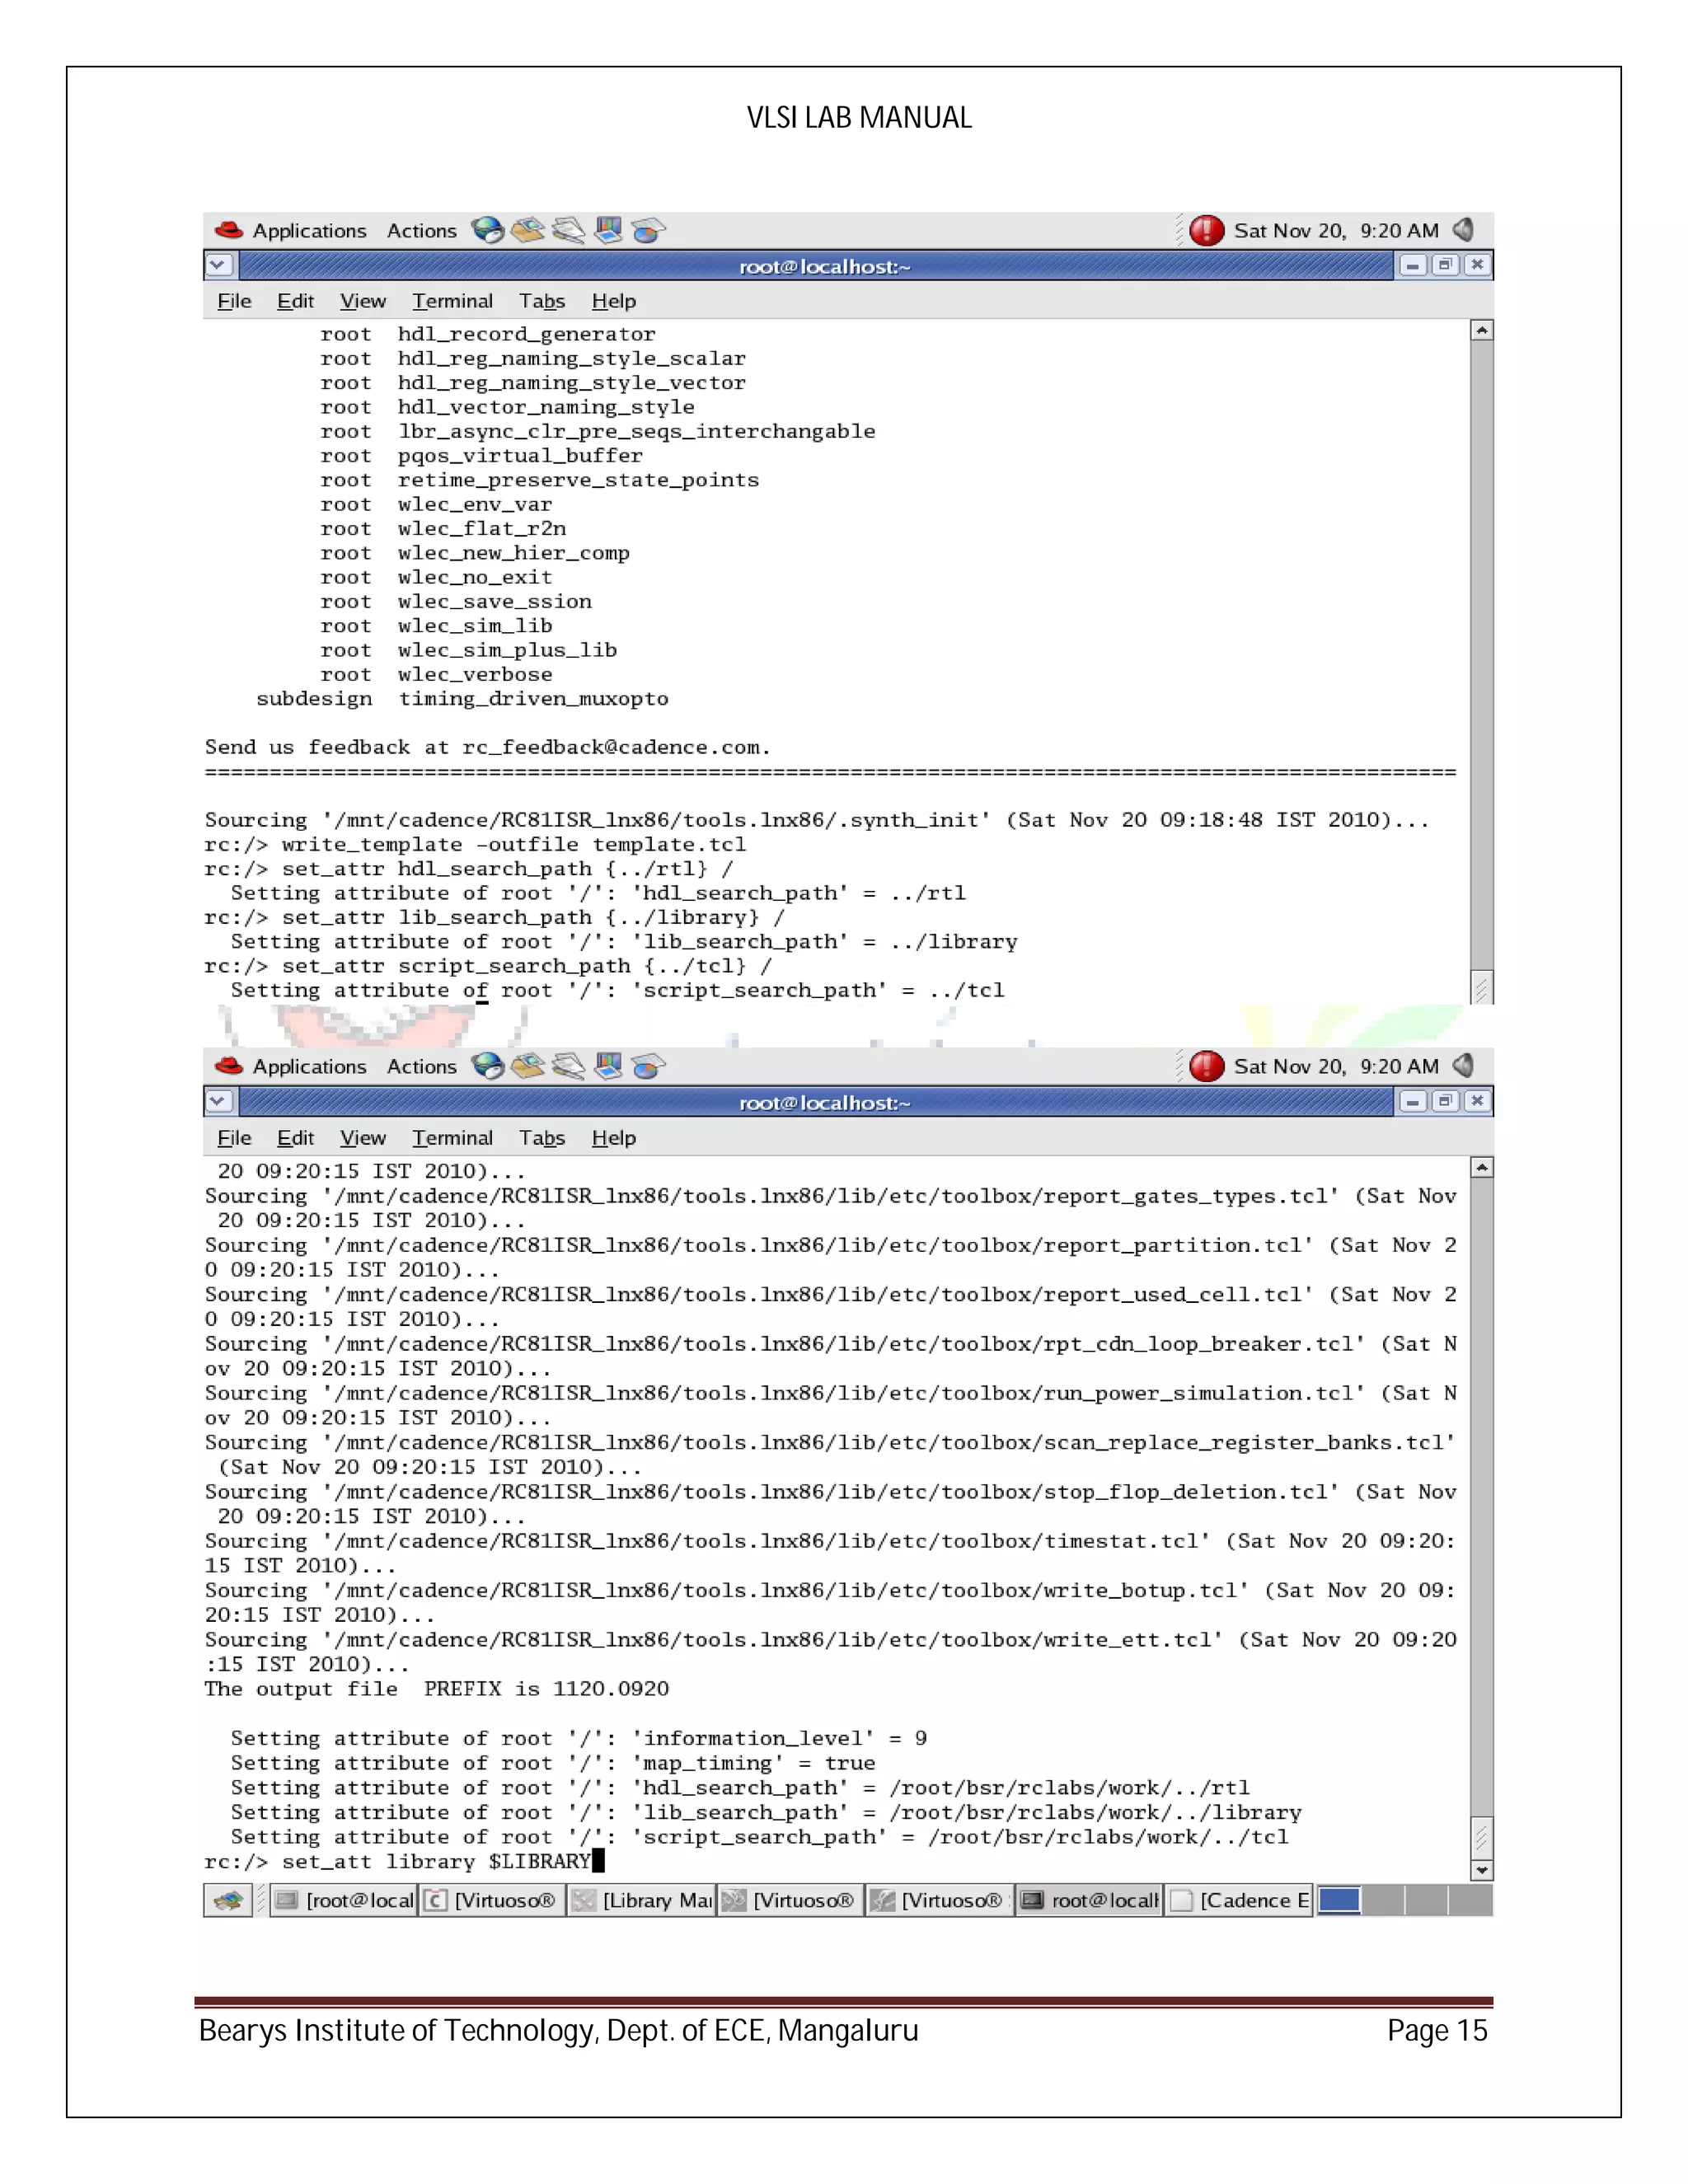Open the window menu arrow of the lower terminal
The image size is (1688, 2184).
219,1102
